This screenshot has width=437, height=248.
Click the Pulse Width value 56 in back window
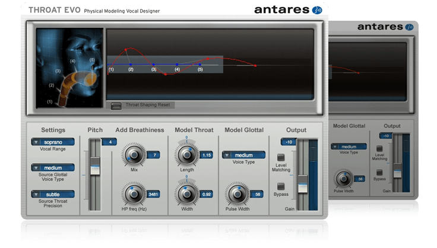coord(360,179)
